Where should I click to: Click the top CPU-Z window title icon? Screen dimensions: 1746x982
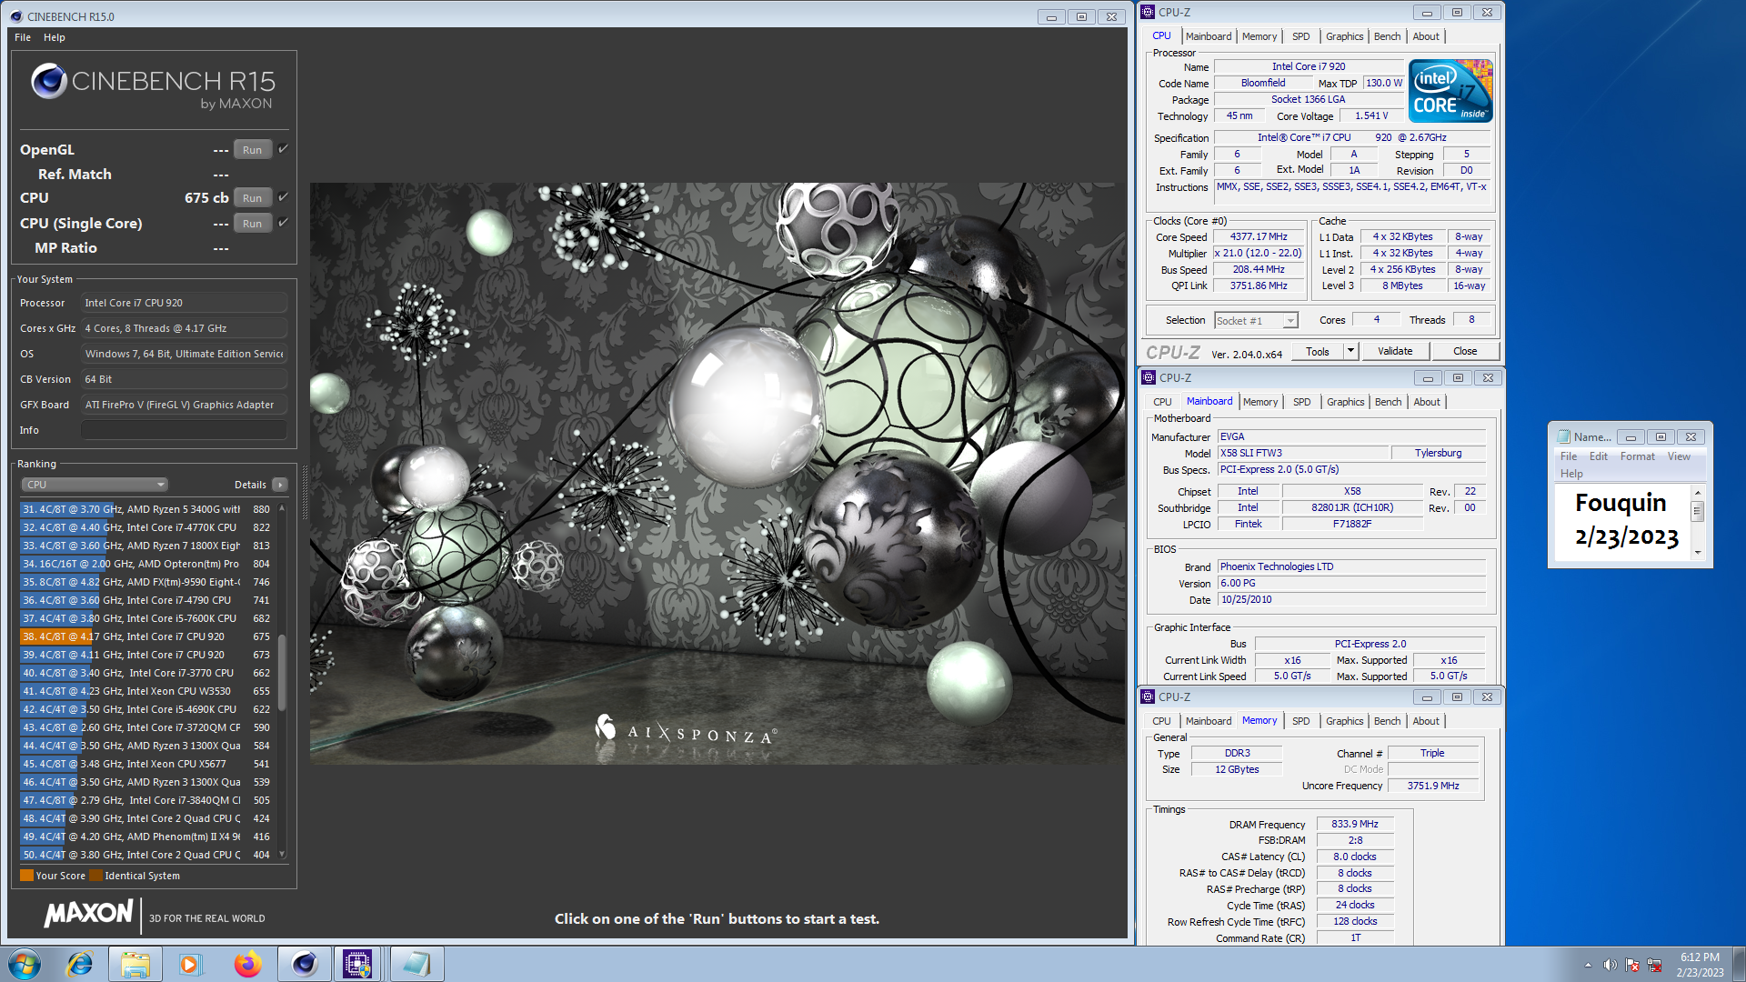[1149, 13]
